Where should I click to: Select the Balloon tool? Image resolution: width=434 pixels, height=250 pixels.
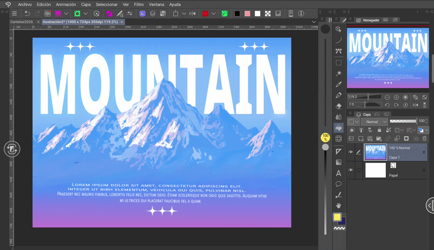(339, 184)
